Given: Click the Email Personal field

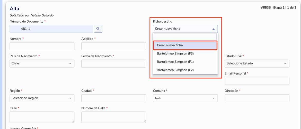Looking at the screenshot, I should pyautogui.click(x=257, y=81).
